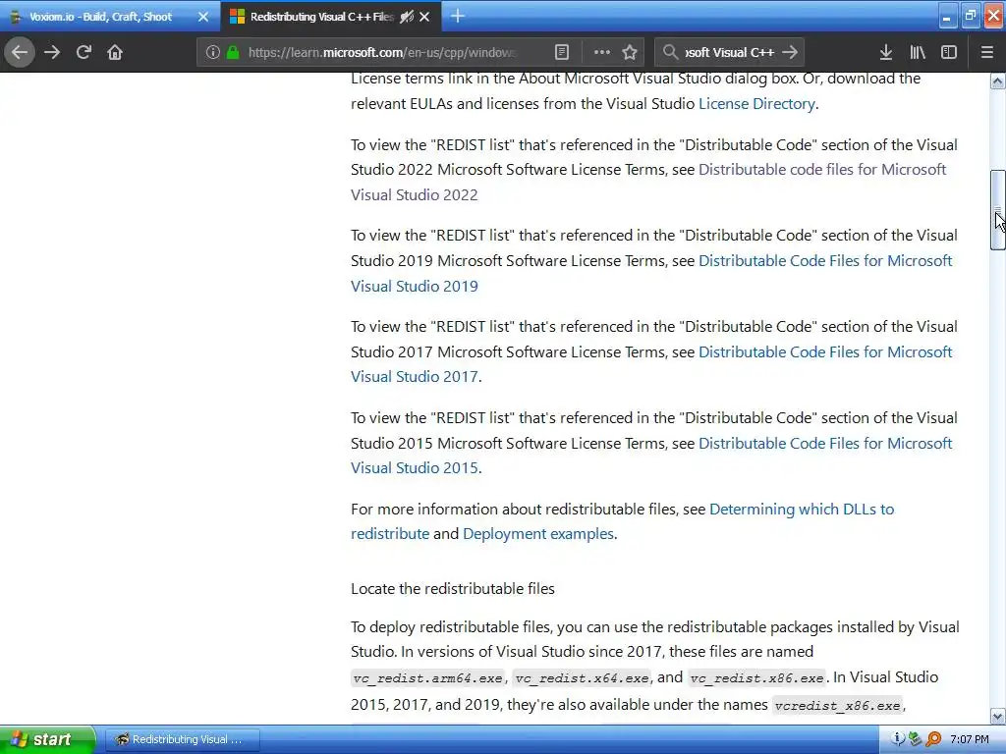
Task: Open Determining which DLLs to redistribute link
Action: (x=802, y=510)
